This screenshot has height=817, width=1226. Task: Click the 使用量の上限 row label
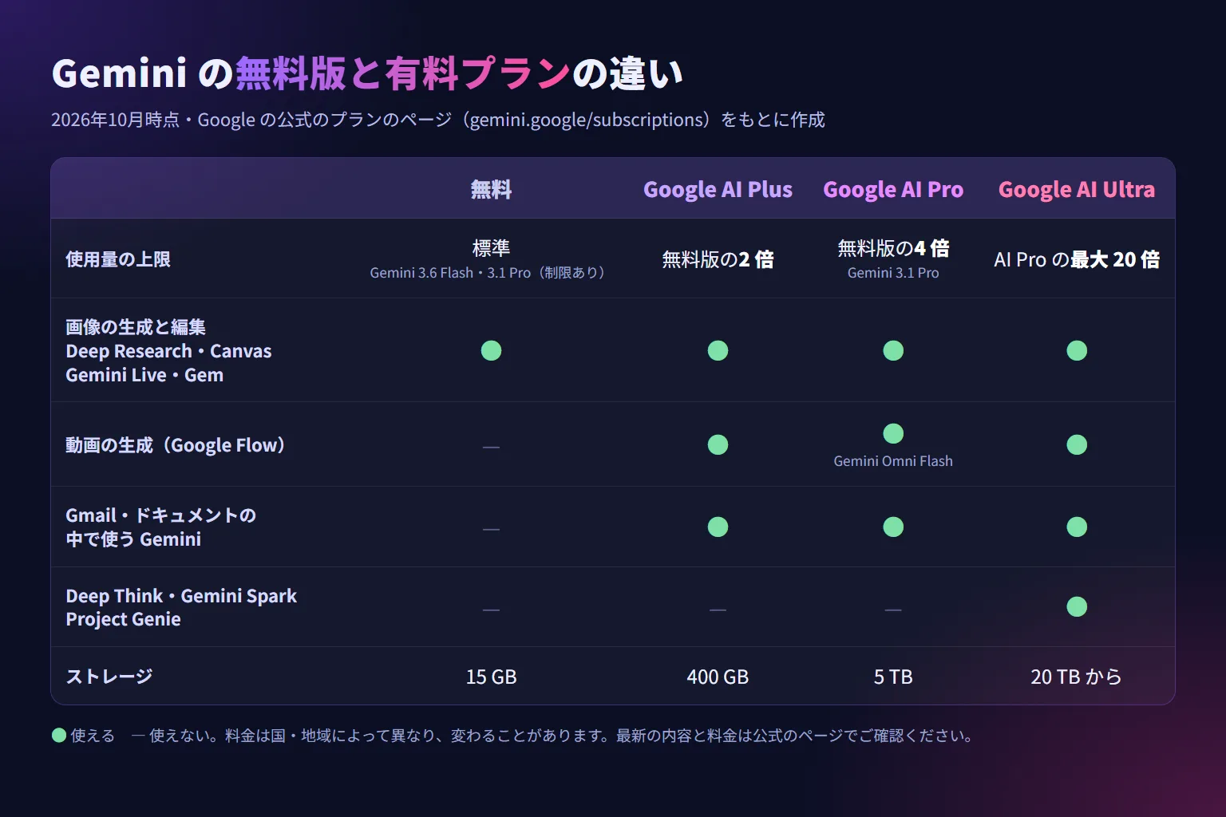[118, 259]
